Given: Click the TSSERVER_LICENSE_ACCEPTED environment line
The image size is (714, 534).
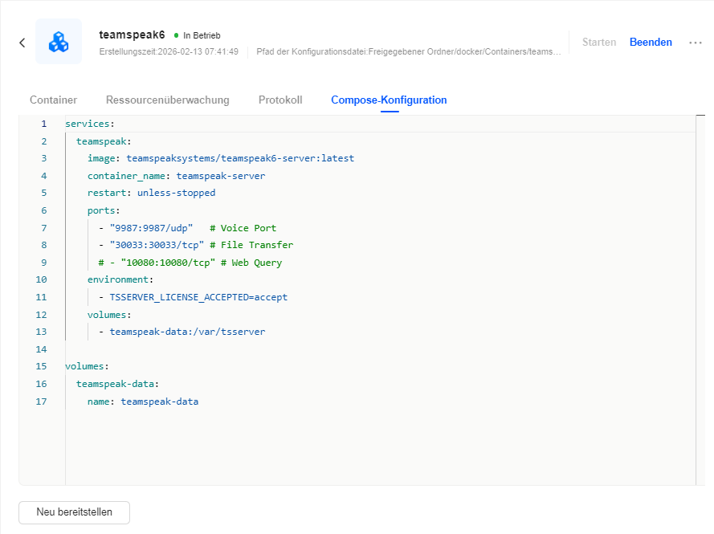Looking at the screenshot, I should tap(198, 297).
